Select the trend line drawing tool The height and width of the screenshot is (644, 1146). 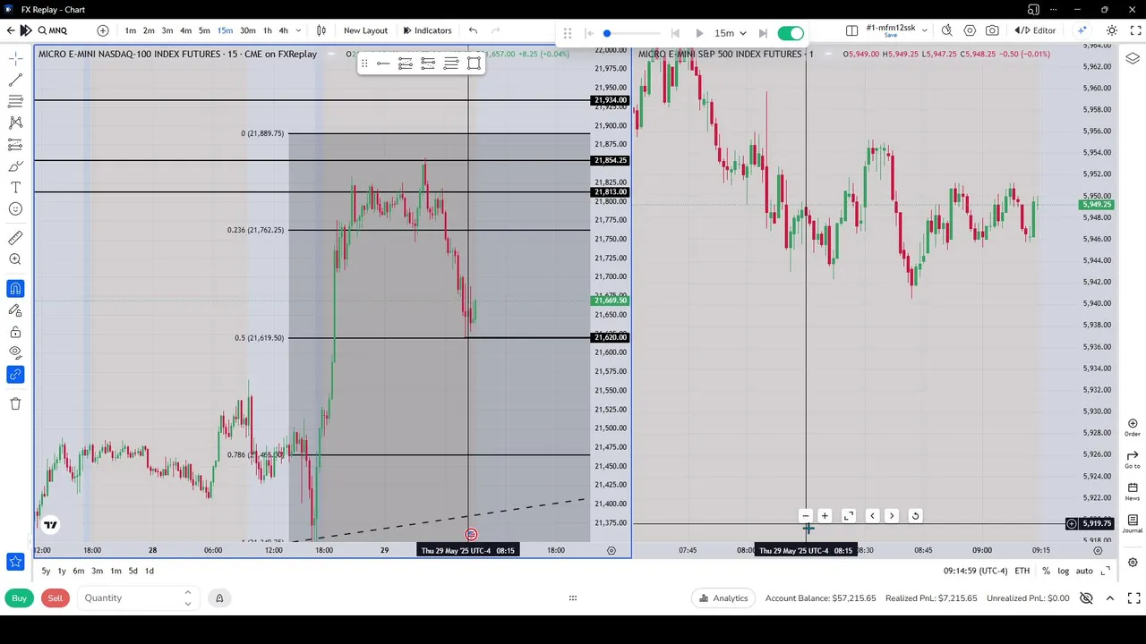coord(15,80)
